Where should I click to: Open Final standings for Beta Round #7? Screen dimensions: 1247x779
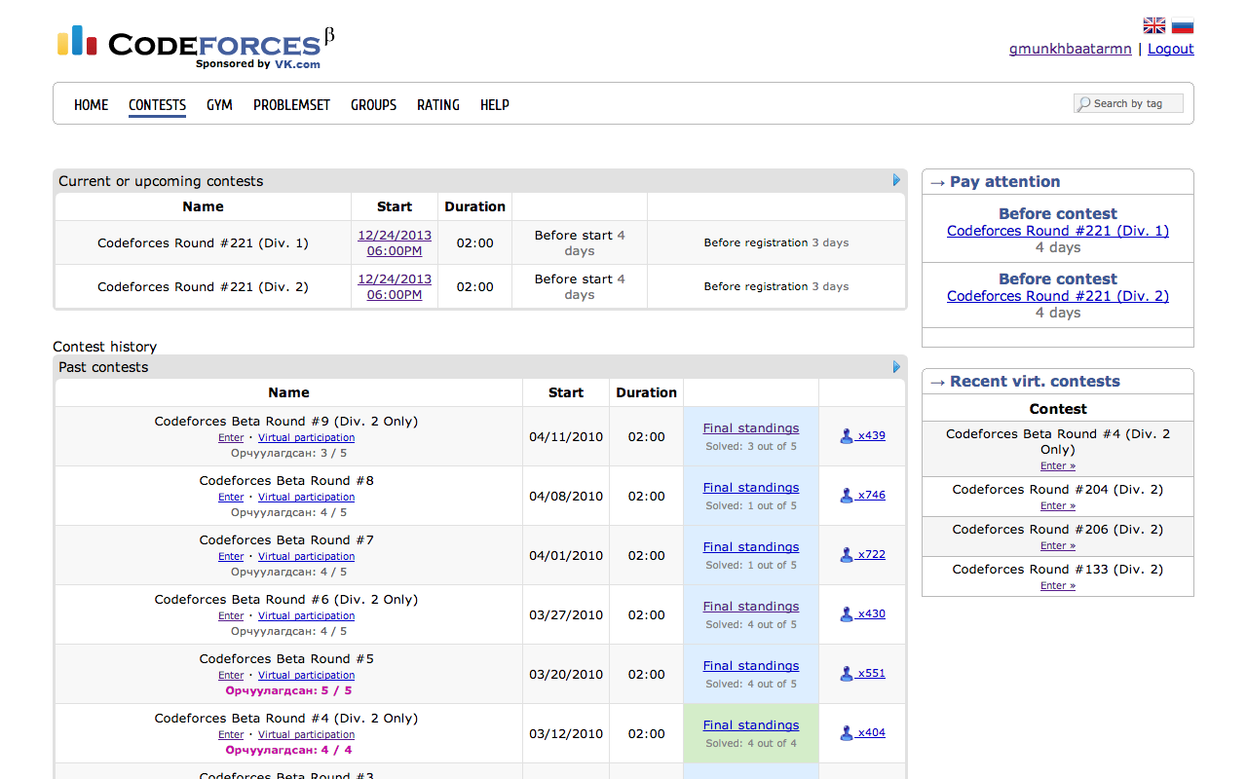click(x=751, y=547)
